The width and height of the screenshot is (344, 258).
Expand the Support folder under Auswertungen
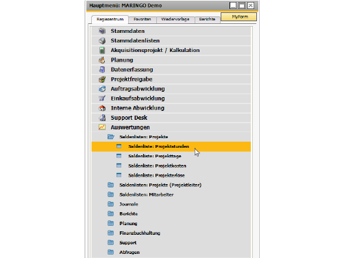(x=171, y=242)
